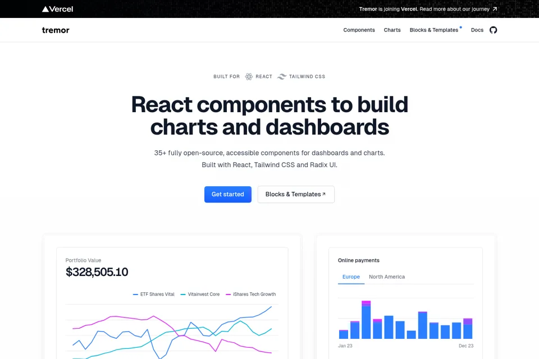Click the React logo icon

pyautogui.click(x=249, y=76)
